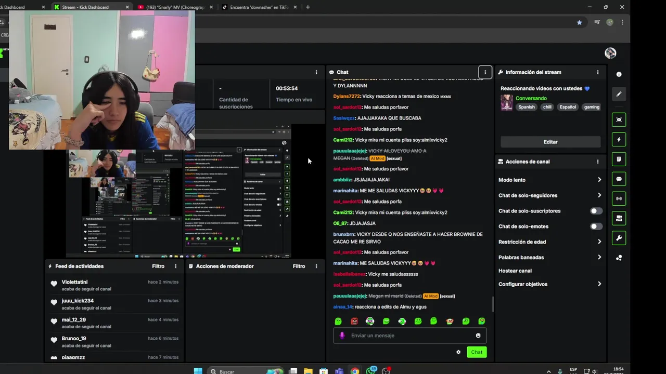The height and width of the screenshot is (374, 666).
Task: Click inside Enviar un mensaje field
Action: click(x=410, y=336)
